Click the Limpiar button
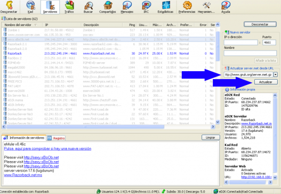Image resolution: width=281 pixels, height=194 pixels. (211, 138)
